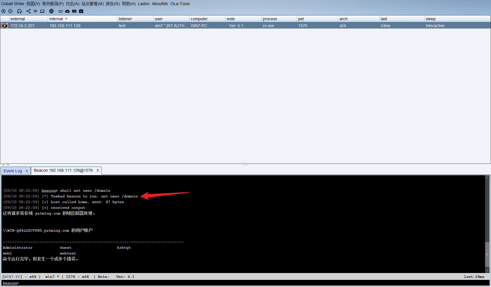Image resolution: width=491 pixels, height=287 pixels.
Task: Click the beacon session icon for 172.16.2.207
Action: click(x=5, y=26)
